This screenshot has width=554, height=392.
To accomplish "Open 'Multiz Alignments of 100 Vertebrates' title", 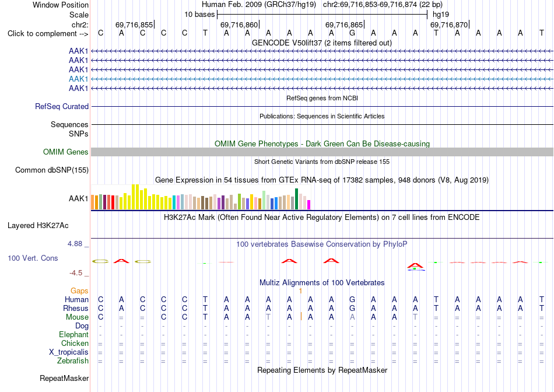I will point(322,283).
